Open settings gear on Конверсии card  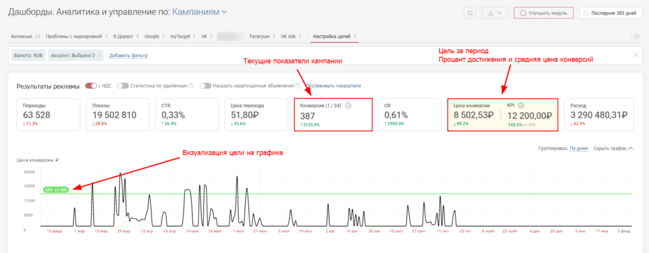point(349,106)
